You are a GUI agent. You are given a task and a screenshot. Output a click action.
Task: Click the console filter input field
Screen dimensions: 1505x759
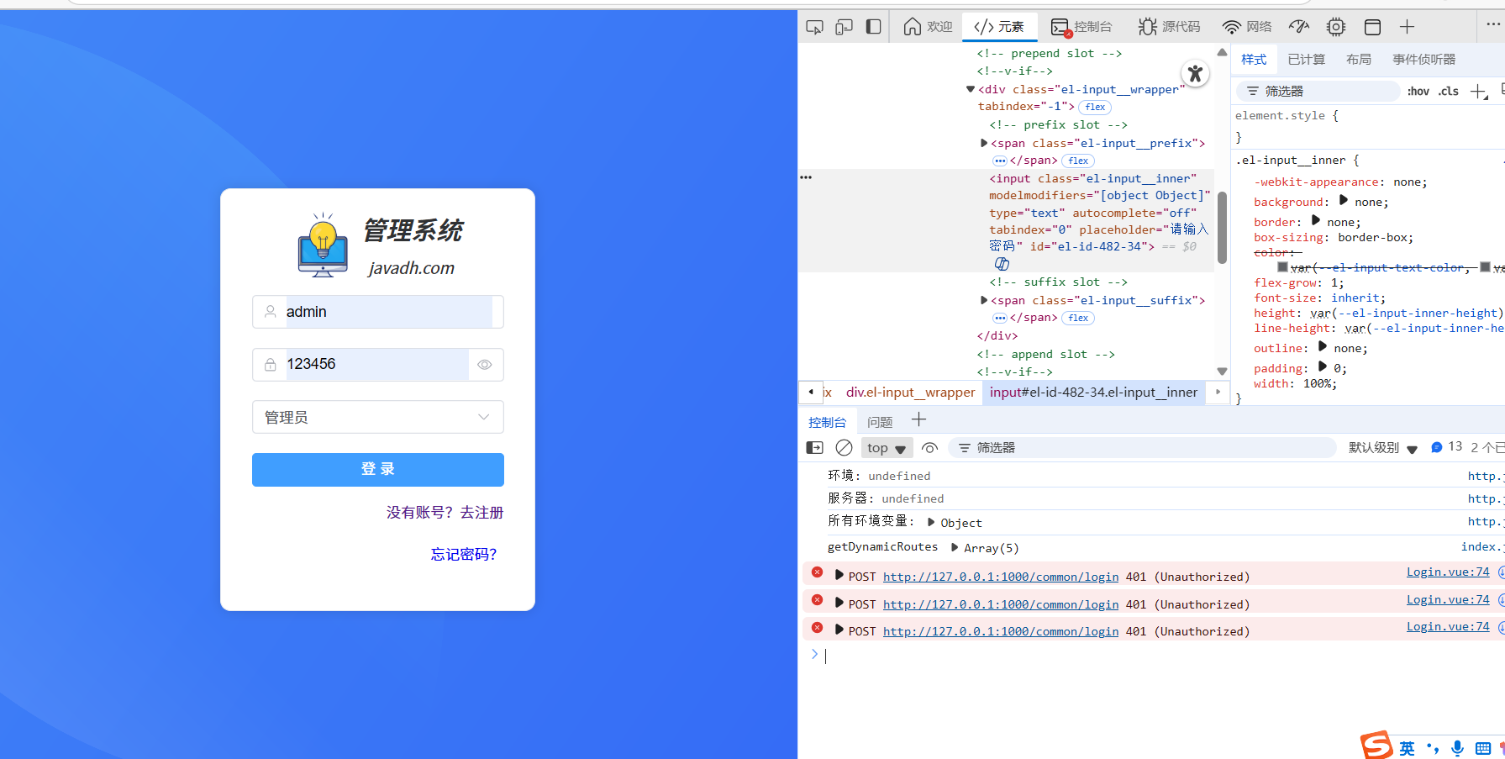pyautogui.click(x=1143, y=448)
